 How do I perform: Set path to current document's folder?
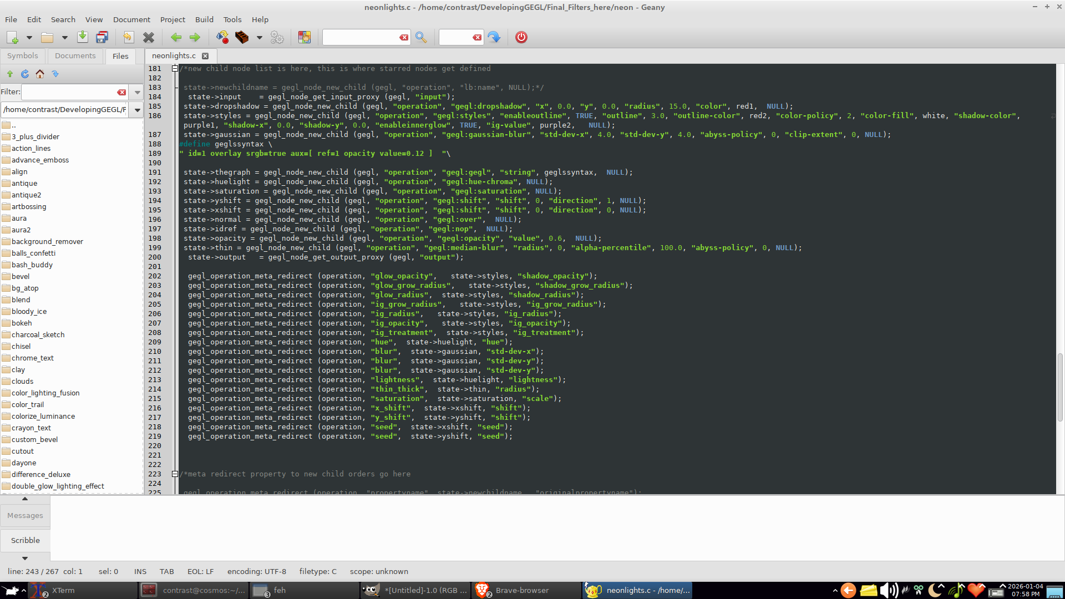coord(55,74)
